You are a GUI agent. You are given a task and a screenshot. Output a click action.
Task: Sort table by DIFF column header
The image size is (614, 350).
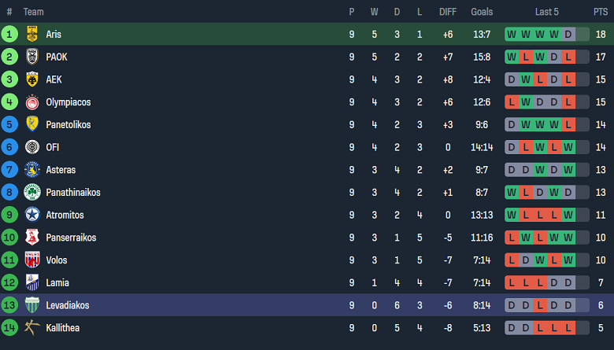tap(447, 12)
